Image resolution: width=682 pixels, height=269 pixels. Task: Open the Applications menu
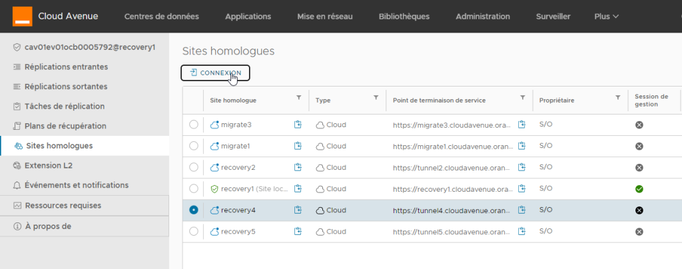click(248, 17)
